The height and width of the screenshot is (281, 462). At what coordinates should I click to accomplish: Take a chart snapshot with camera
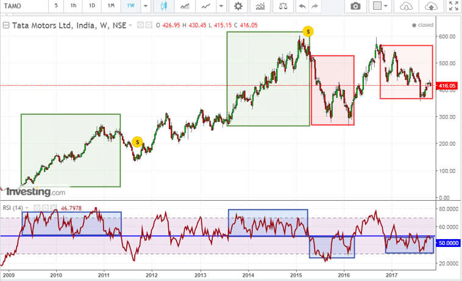click(x=355, y=6)
